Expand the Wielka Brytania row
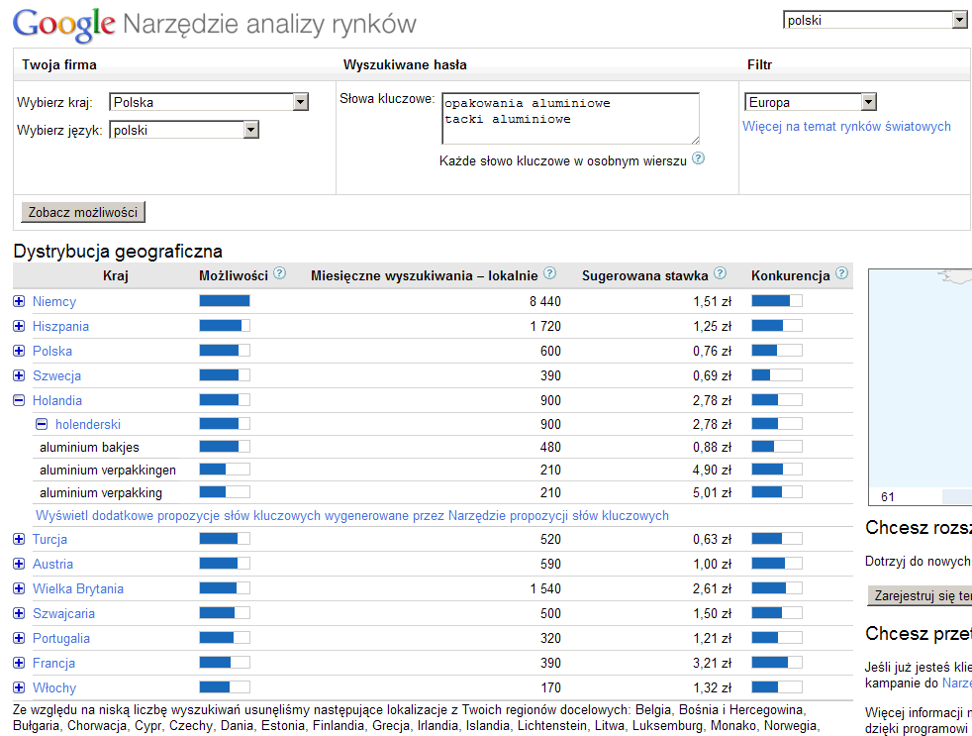 [19, 588]
